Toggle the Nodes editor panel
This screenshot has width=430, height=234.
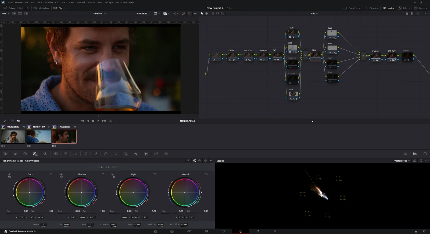[x=388, y=8]
